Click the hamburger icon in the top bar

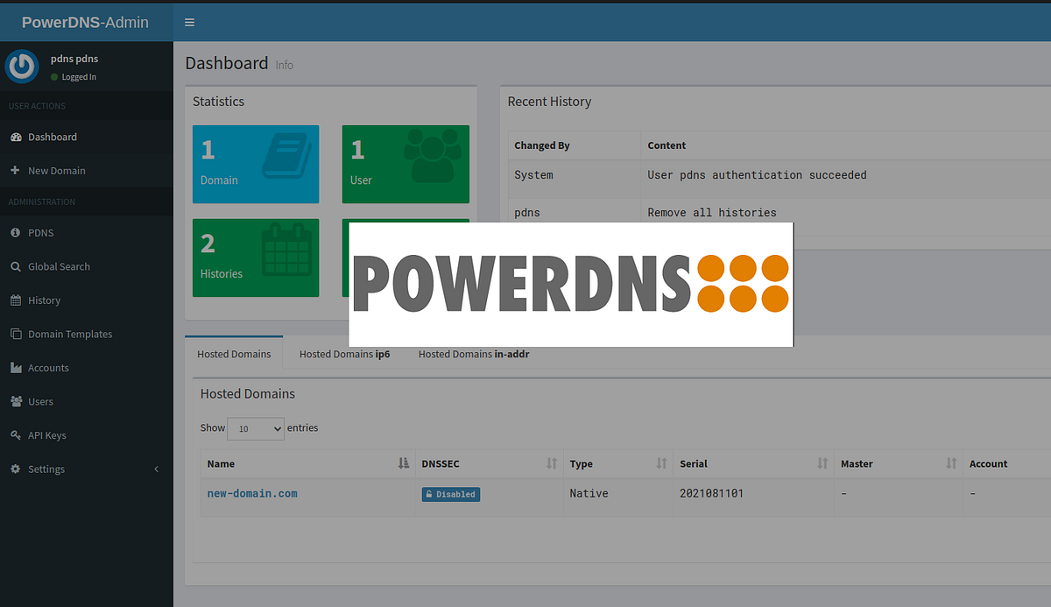coord(189,22)
